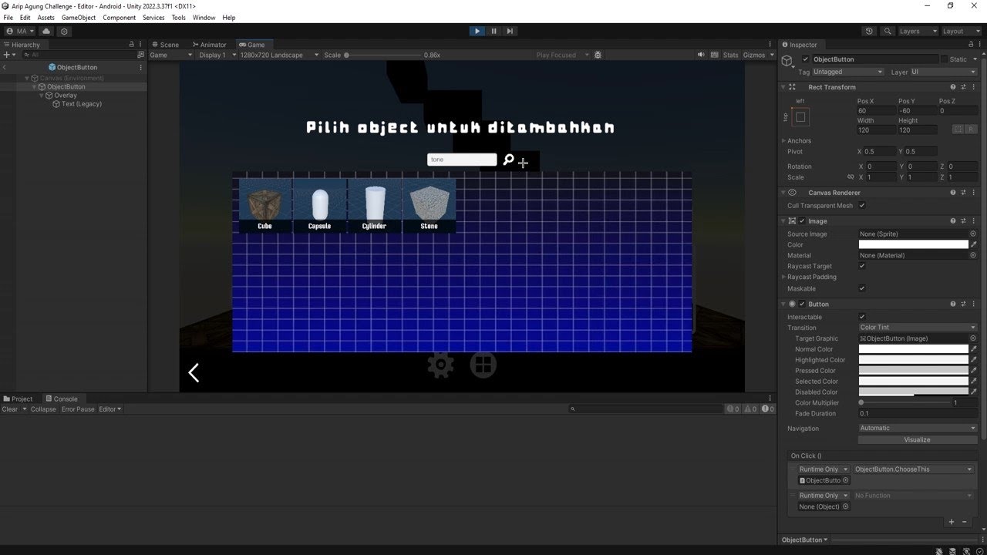Click the gear settings icon in game view
The height and width of the screenshot is (555, 987).
click(x=440, y=365)
